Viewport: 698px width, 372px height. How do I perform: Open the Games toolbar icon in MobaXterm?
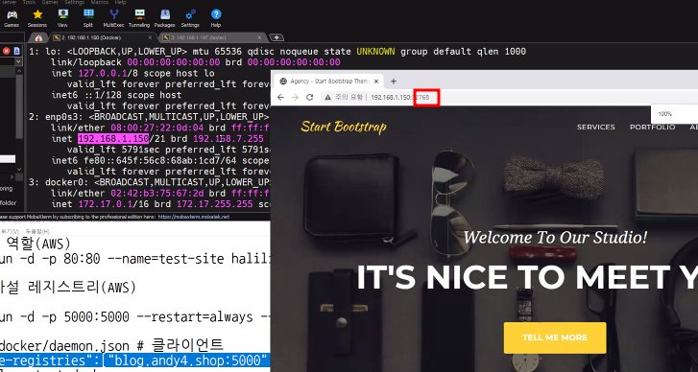12,18
